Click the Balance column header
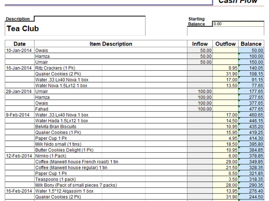269x201 pixels. coord(251,44)
